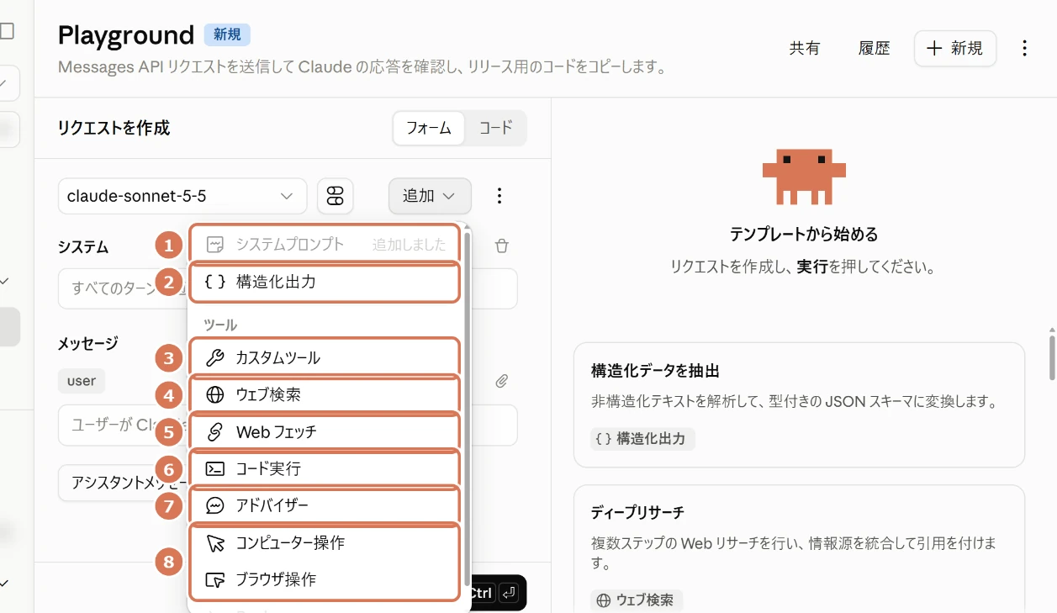
Task: Click the 新規 new request button
Action: pyautogui.click(x=955, y=48)
